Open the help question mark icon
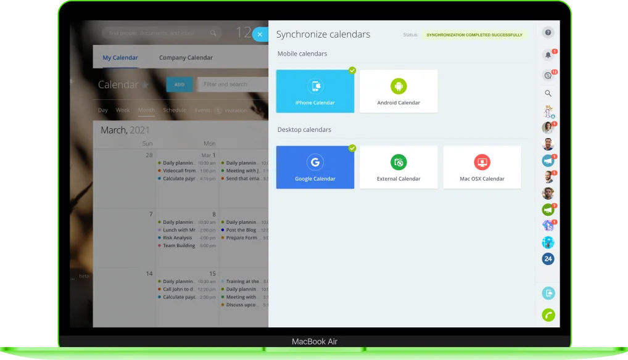The height and width of the screenshot is (360, 628). click(548, 33)
